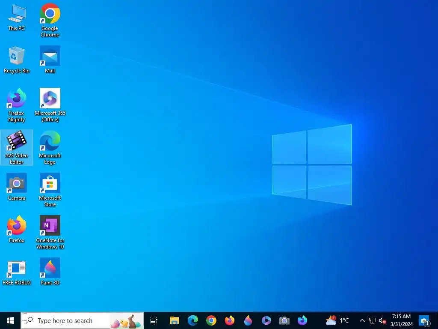Show hidden system tray icons

[362, 320]
